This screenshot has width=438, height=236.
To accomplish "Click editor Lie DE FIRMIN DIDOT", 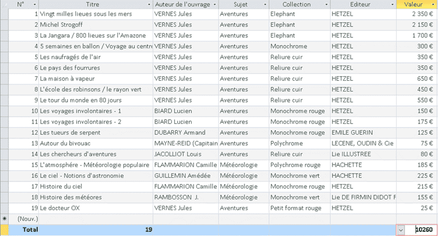I will click(x=364, y=197).
